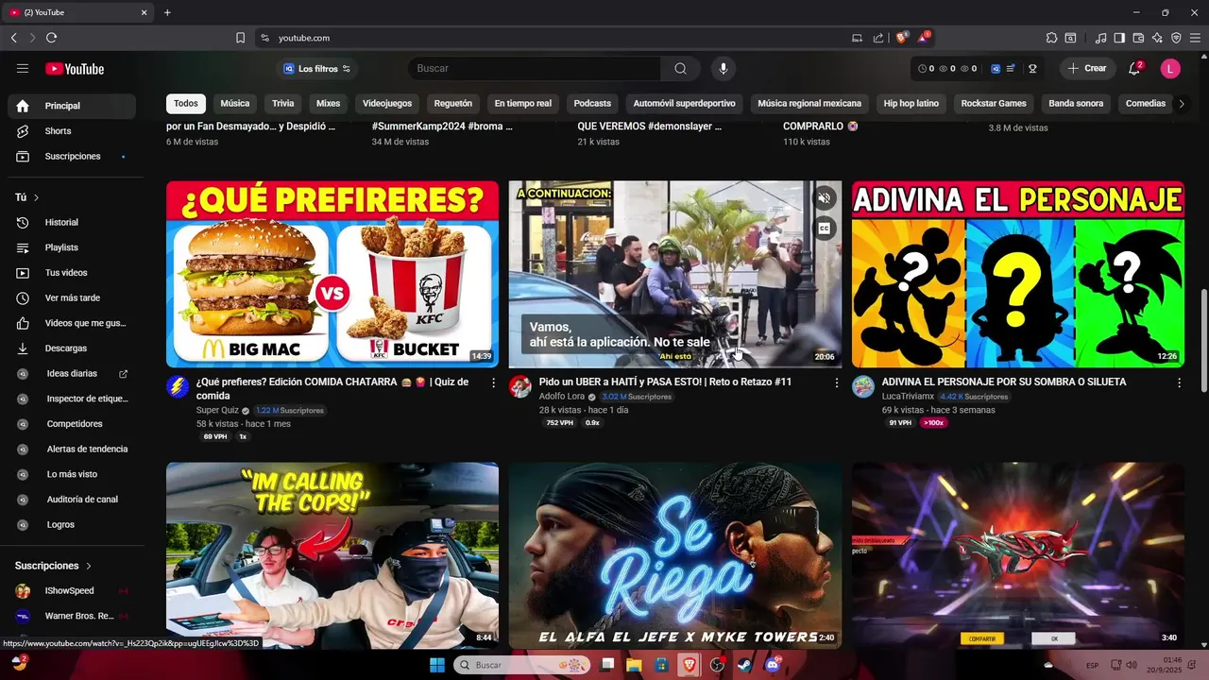Open the Crear menu
This screenshot has width=1209, height=680.
[1087, 68]
